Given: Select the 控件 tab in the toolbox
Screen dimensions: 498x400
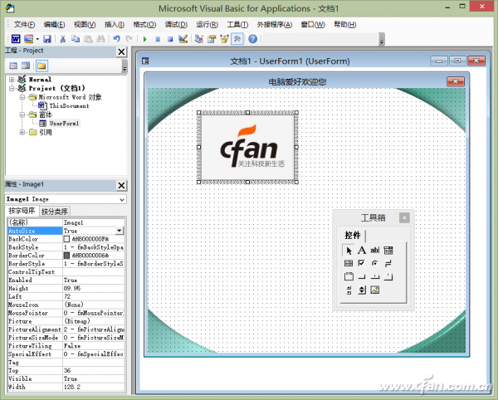Looking at the screenshot, I should tap(353, 235).
